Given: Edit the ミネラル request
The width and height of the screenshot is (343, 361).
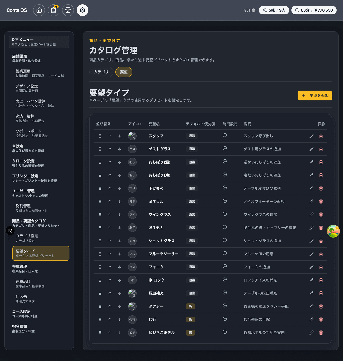Looking at the screenshot, I should coord(311,202).
